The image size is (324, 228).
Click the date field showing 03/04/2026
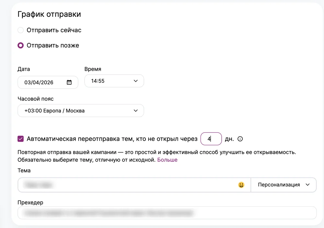pyautogui.click(x=48, y=82)
